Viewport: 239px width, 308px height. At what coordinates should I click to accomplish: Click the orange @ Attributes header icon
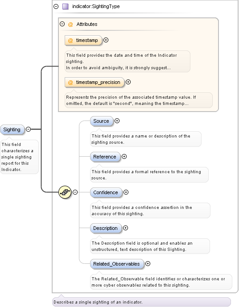70,25
